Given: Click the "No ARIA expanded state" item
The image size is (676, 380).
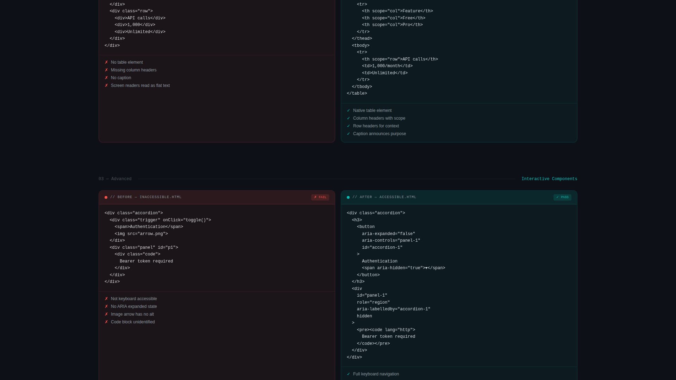Looking at the screenshot, I should point(134,306).
